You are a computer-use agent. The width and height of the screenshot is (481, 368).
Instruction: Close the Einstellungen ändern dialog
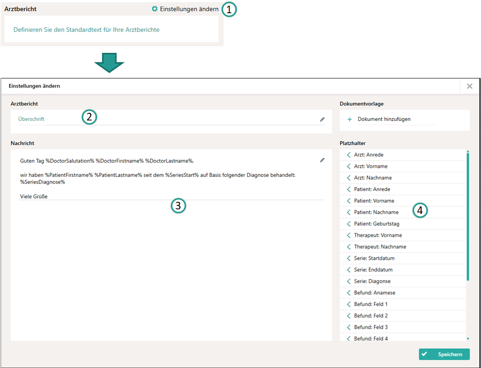[469, 86]
